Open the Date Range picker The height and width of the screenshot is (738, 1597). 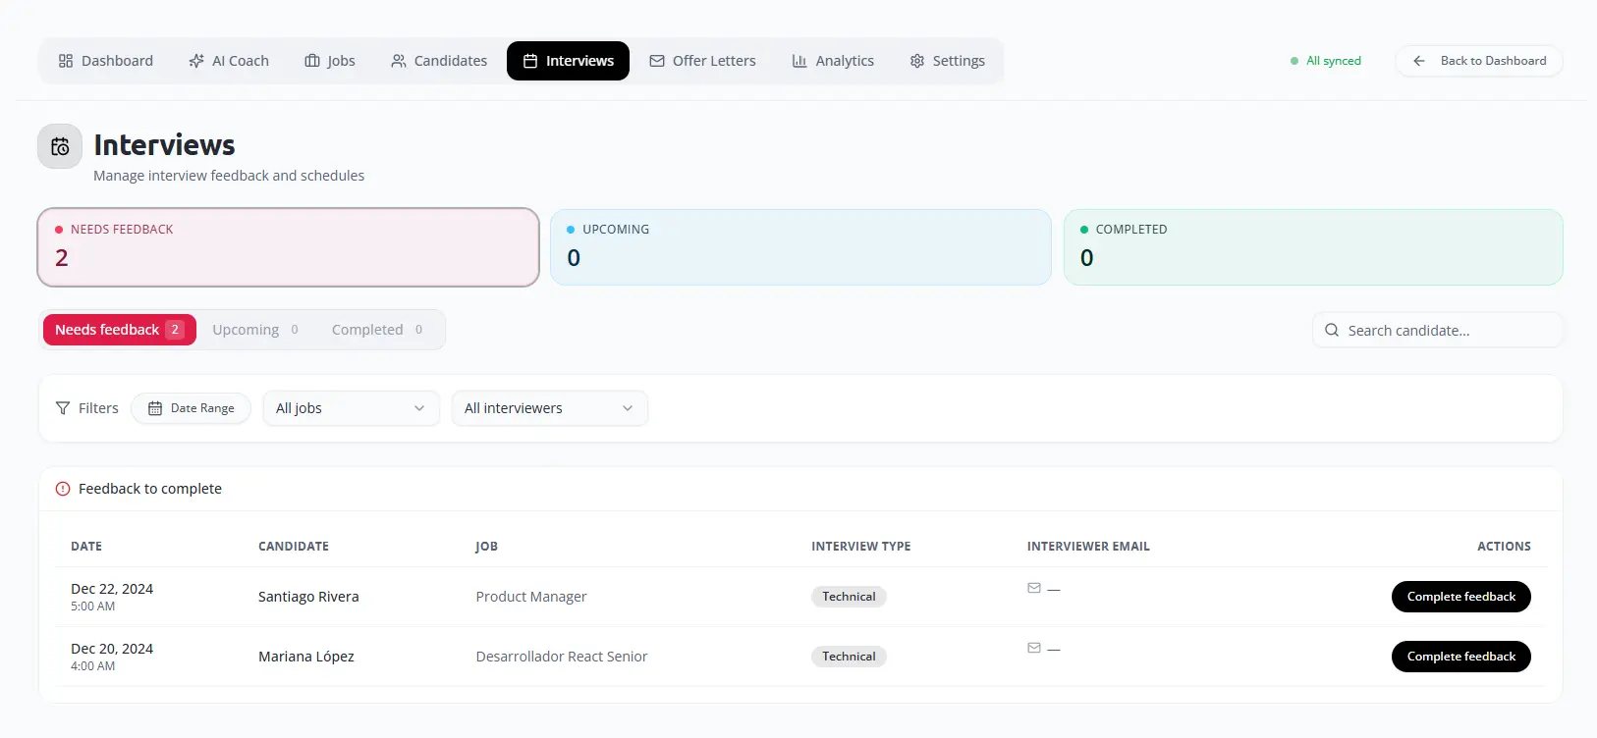[191, 408]
